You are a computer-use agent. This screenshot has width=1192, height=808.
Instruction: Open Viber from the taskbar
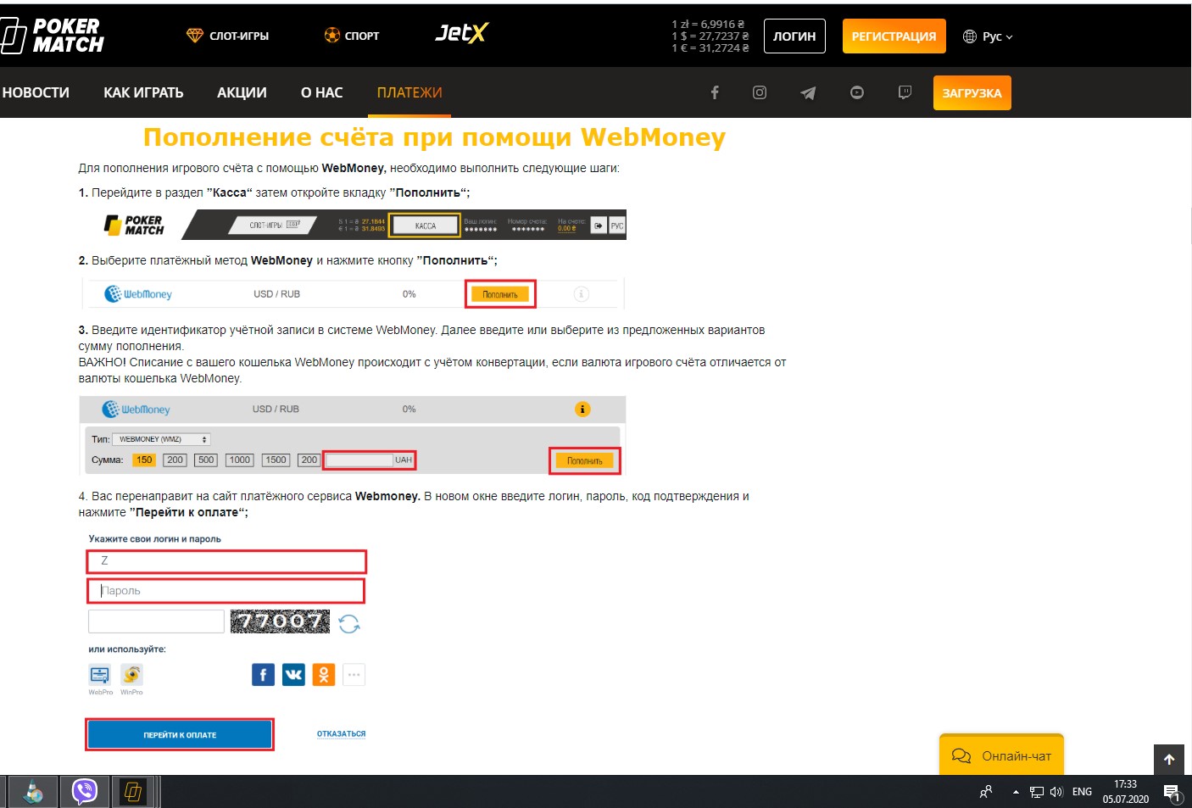point(85,792)
